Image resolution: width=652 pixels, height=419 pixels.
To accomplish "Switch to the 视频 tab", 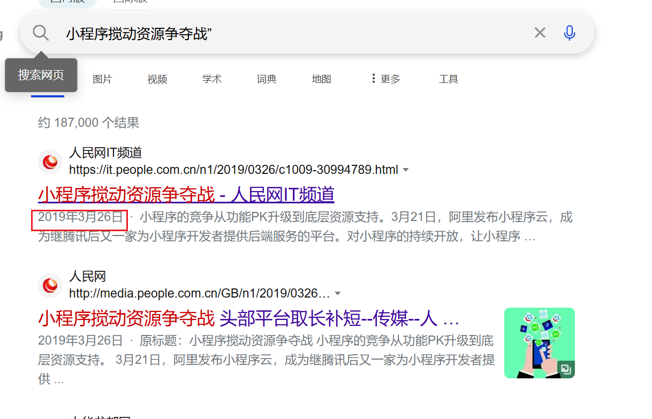I will point(157,79).
